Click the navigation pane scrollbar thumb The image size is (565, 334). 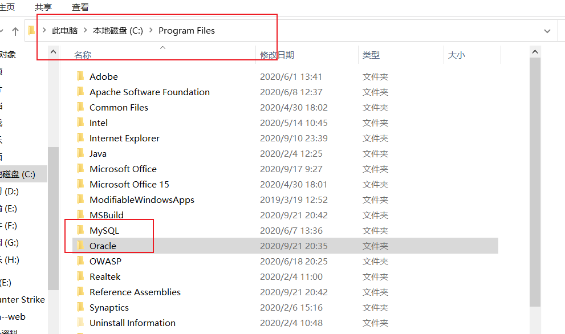(54, 218)
